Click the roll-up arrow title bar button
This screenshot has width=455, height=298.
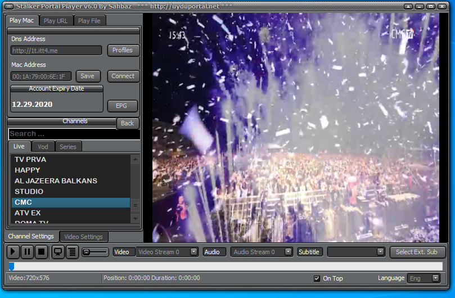tap(408, 6)
